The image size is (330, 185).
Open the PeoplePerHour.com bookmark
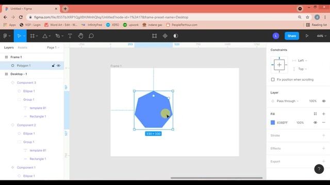point(181,25)
